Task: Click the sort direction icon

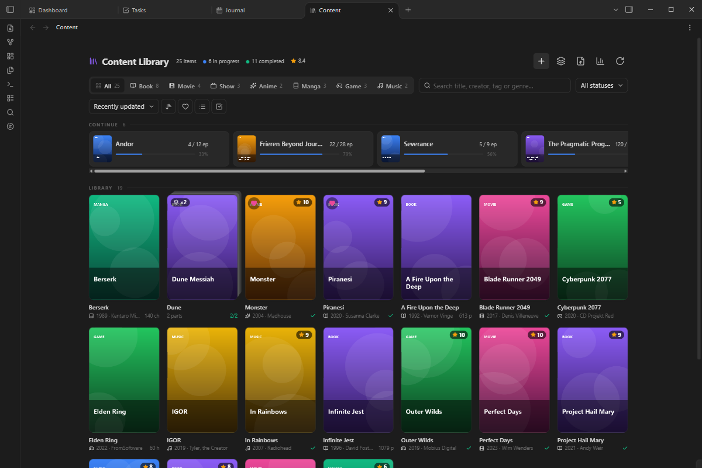Action: 168,106
